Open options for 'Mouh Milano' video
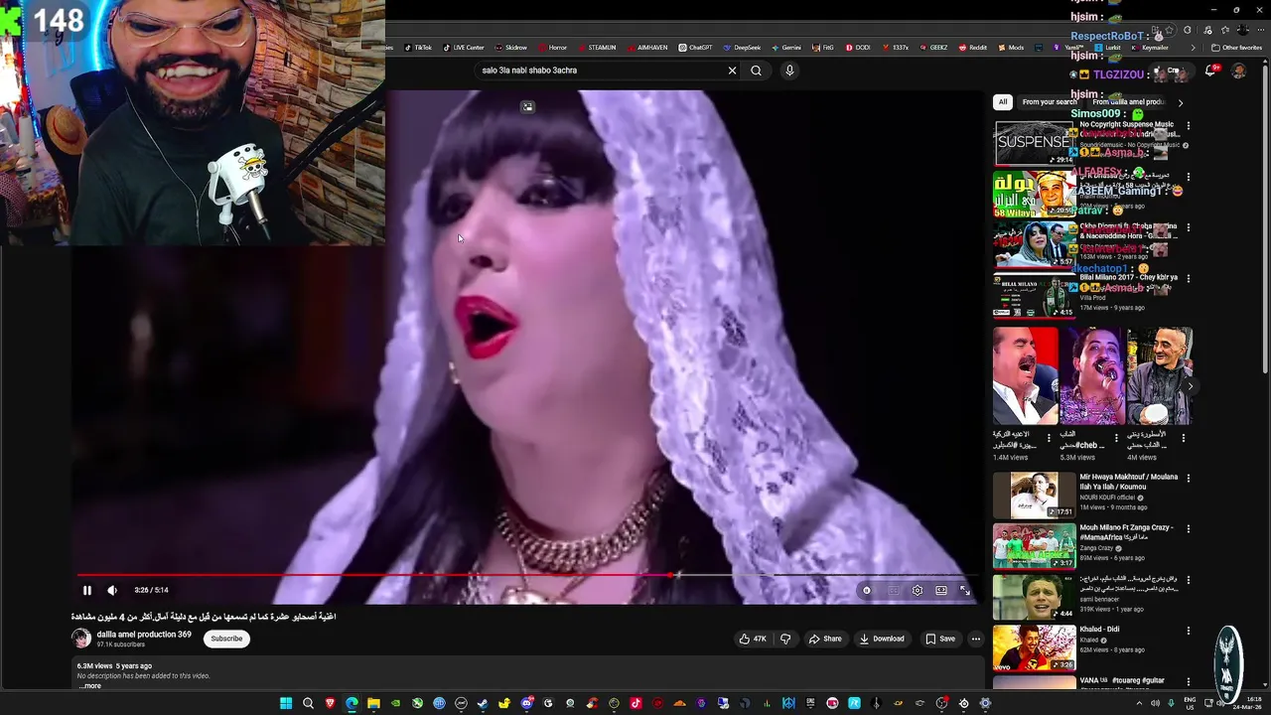The height and width of the screenshot is (715, 1271). [x=1188, y=528]
